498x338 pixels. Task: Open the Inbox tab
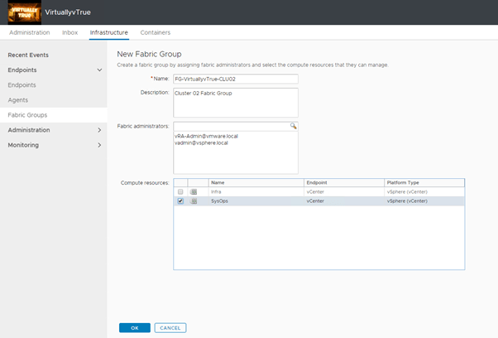click(x=70, y=32)
